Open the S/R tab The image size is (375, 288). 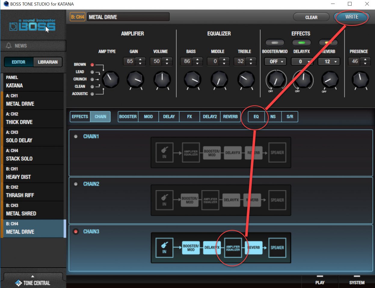tap(290, 117)
